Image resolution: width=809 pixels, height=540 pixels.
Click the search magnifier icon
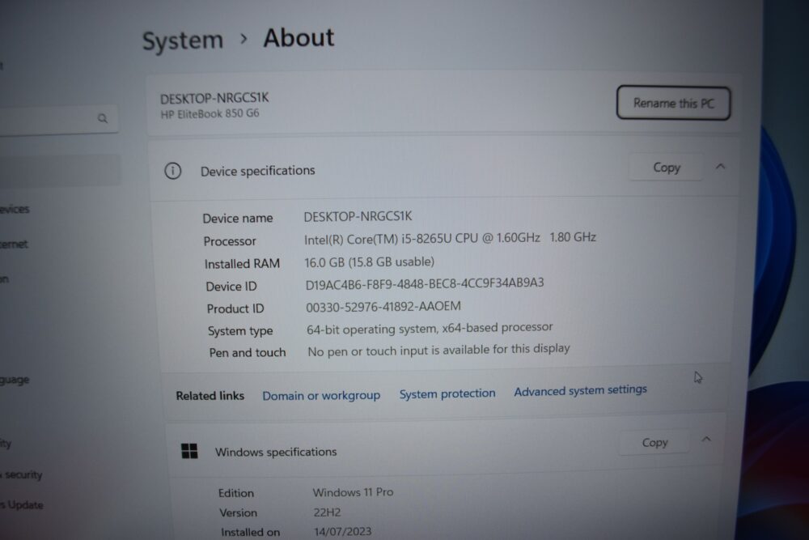[103, 119]
